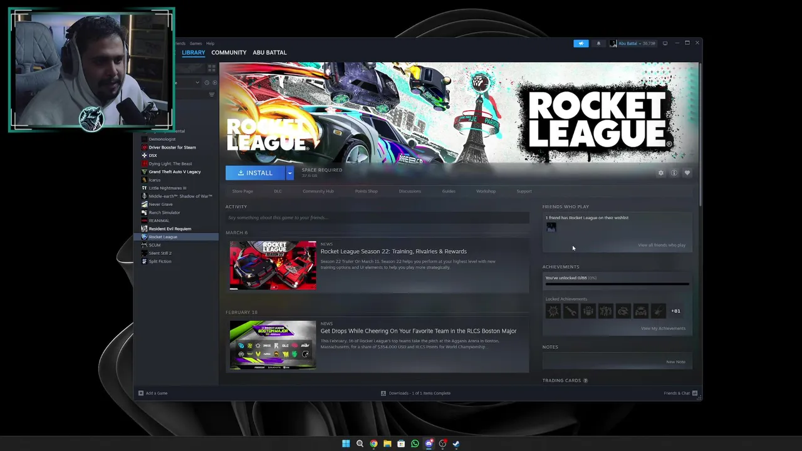
Task: Visit the Points Shop link
Action: tap(367, 191)
